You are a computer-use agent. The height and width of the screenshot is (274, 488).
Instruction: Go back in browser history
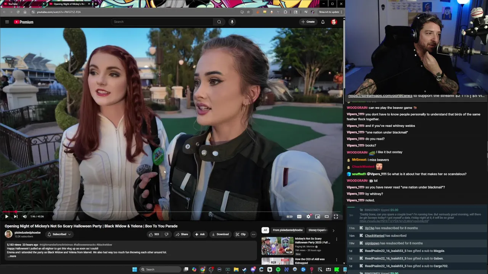coord(4,12)
